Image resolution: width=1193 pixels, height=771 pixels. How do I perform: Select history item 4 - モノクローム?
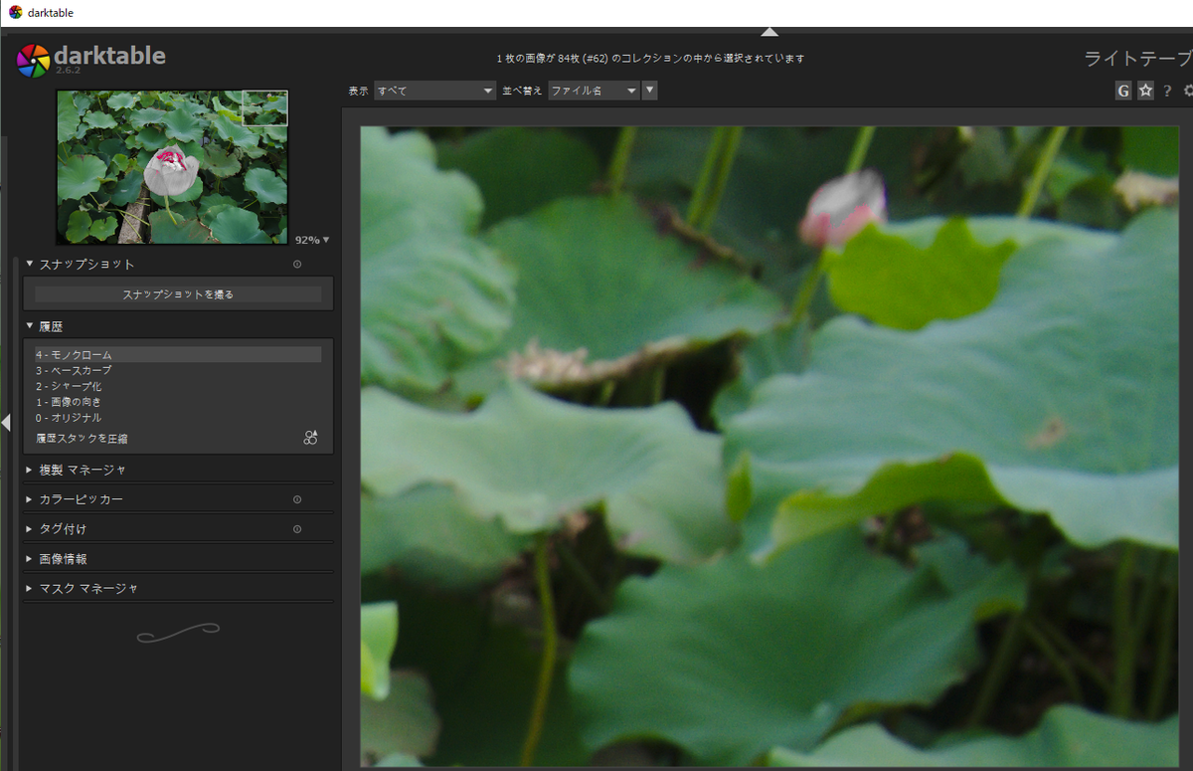point(178,354)
